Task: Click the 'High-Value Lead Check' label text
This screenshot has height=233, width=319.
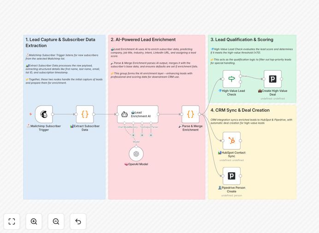Action: [231, 93]
